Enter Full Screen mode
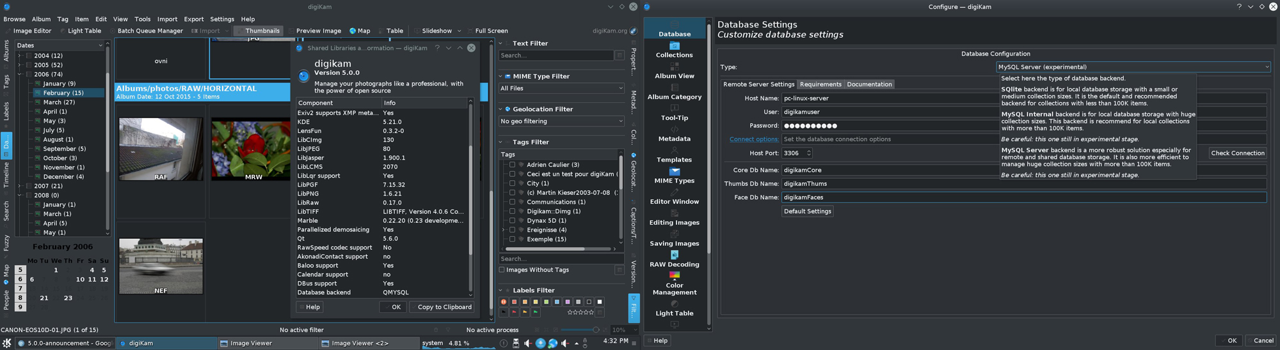1280x350 pixels. tap(487, 31)
